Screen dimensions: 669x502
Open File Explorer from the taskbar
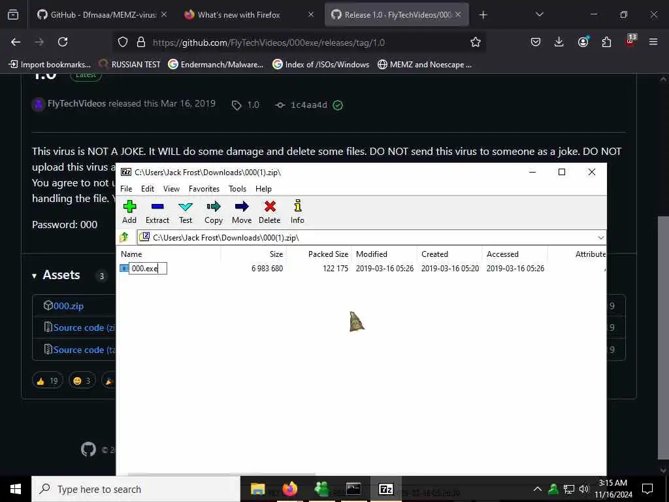click(257, 489)
